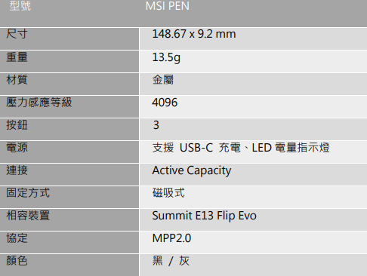Viewport: 367px width, 276px height.
Task: Select the 148.67 x 9.2 mm value
Action: [194, 34]
